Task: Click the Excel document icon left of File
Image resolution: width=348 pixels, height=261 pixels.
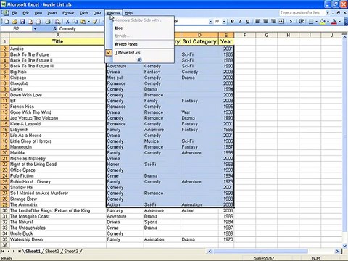Action: pyautogui.click(x=4, y=13)
